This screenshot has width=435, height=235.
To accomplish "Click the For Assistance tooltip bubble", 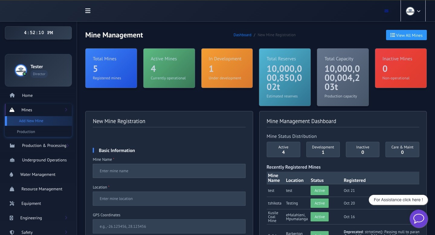I will (x=398, y=200).
